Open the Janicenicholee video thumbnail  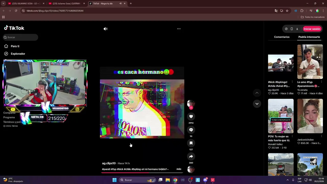click(310, 116)
